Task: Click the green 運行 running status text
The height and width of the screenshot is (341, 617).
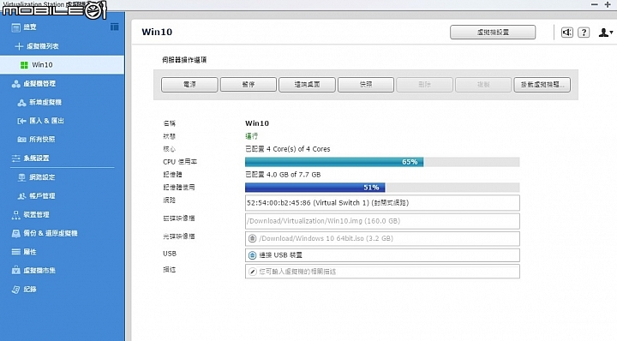Action: click(252, 136)
